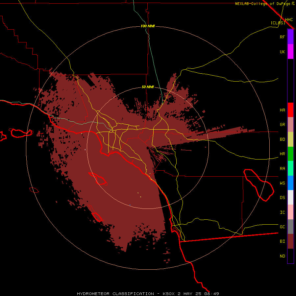The height and width of the screenshot is (296, 296).
Task: Select the GR legend color block
Action: (290, 125)
